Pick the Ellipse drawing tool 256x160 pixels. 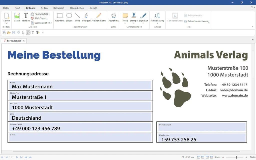(x=69, y=17)
